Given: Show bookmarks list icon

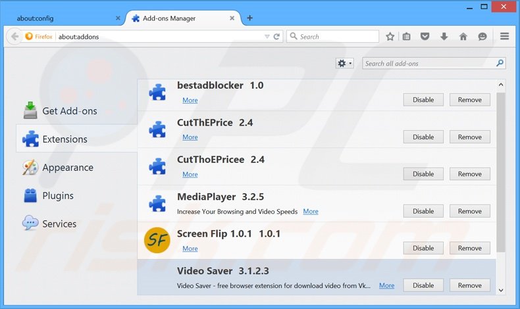Looking at the screenshot, I should coord(406,36).
